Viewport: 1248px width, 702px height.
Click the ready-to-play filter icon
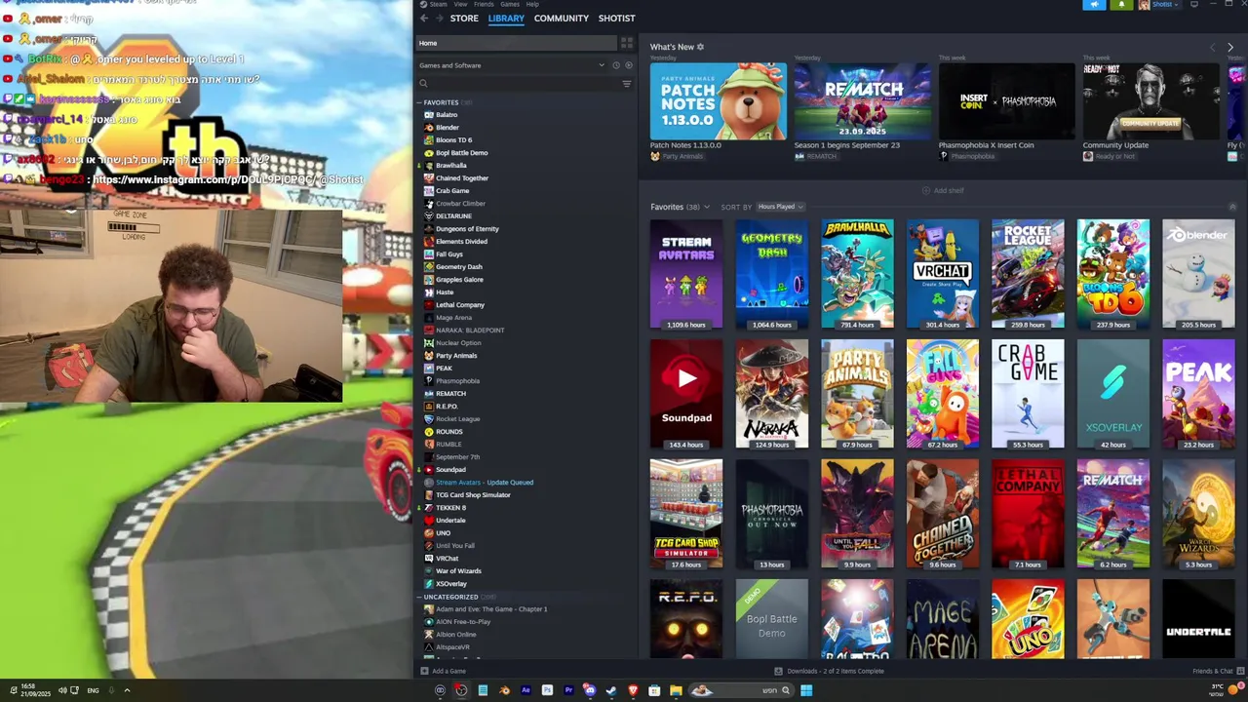click(x=628, y=65)
